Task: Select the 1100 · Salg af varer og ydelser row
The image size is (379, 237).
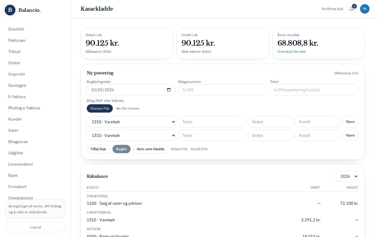Action: (x=223, y=203)
